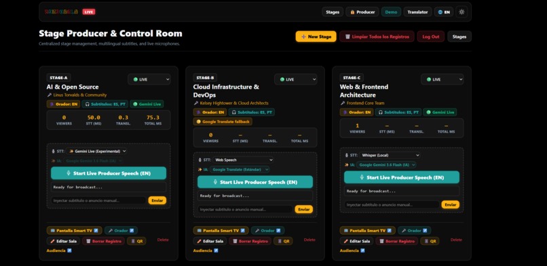Click Subtítulos: ES, PT badge in Stage-B

tap(252, 112)
